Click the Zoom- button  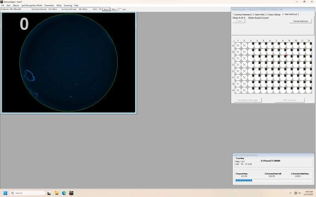(114, 9)
